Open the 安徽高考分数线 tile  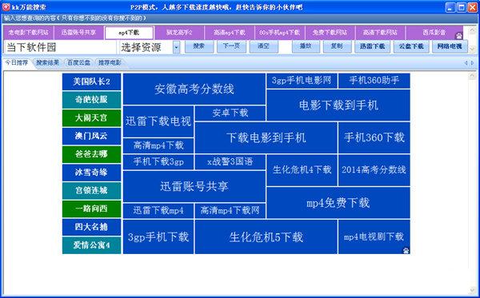click(x=194, y=89)
